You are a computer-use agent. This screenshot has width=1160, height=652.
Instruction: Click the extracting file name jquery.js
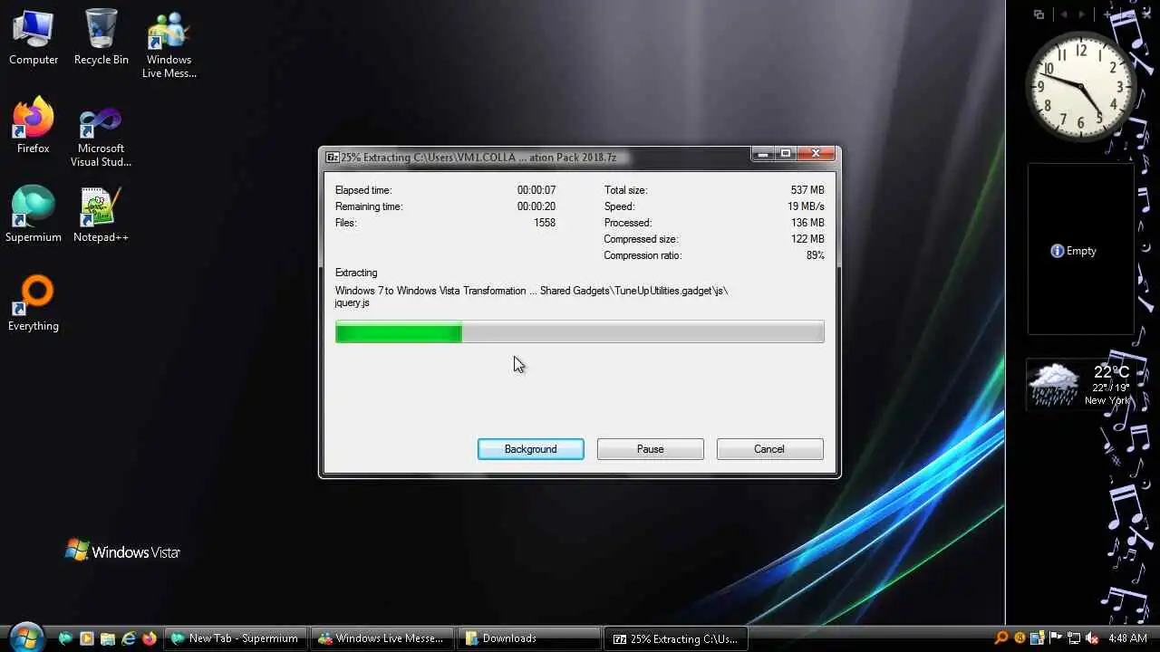point(353,303)
